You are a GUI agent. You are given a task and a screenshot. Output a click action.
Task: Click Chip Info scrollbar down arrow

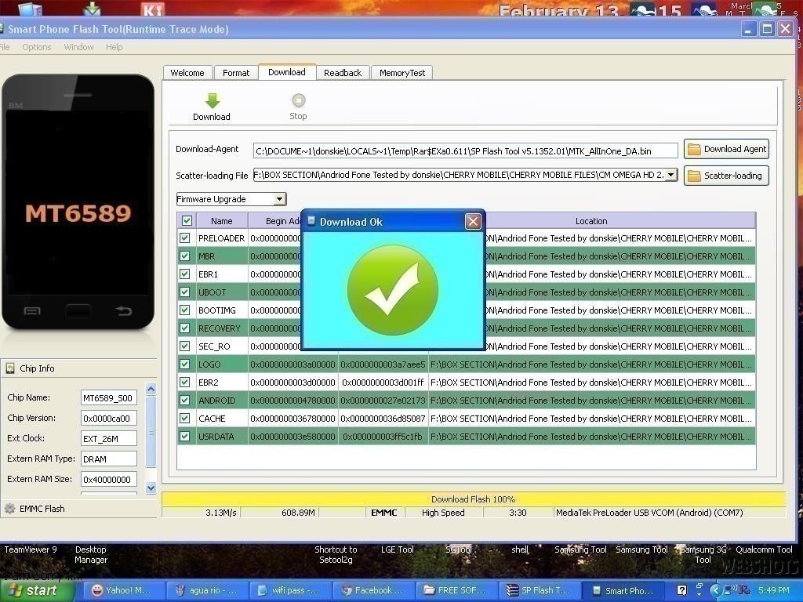click(151, 488)
